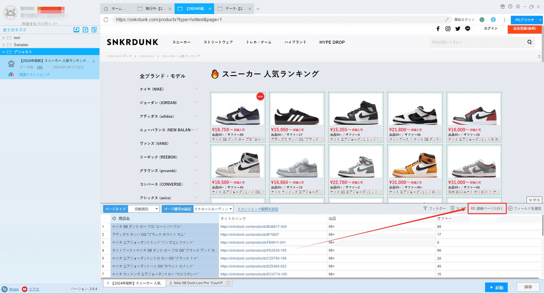Collapse the panel with the 折る button
Image resolution: width=544 pixels, height=294 pixels.
(534, 200)
